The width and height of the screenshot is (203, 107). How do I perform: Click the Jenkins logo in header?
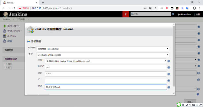tap(15, 14)
